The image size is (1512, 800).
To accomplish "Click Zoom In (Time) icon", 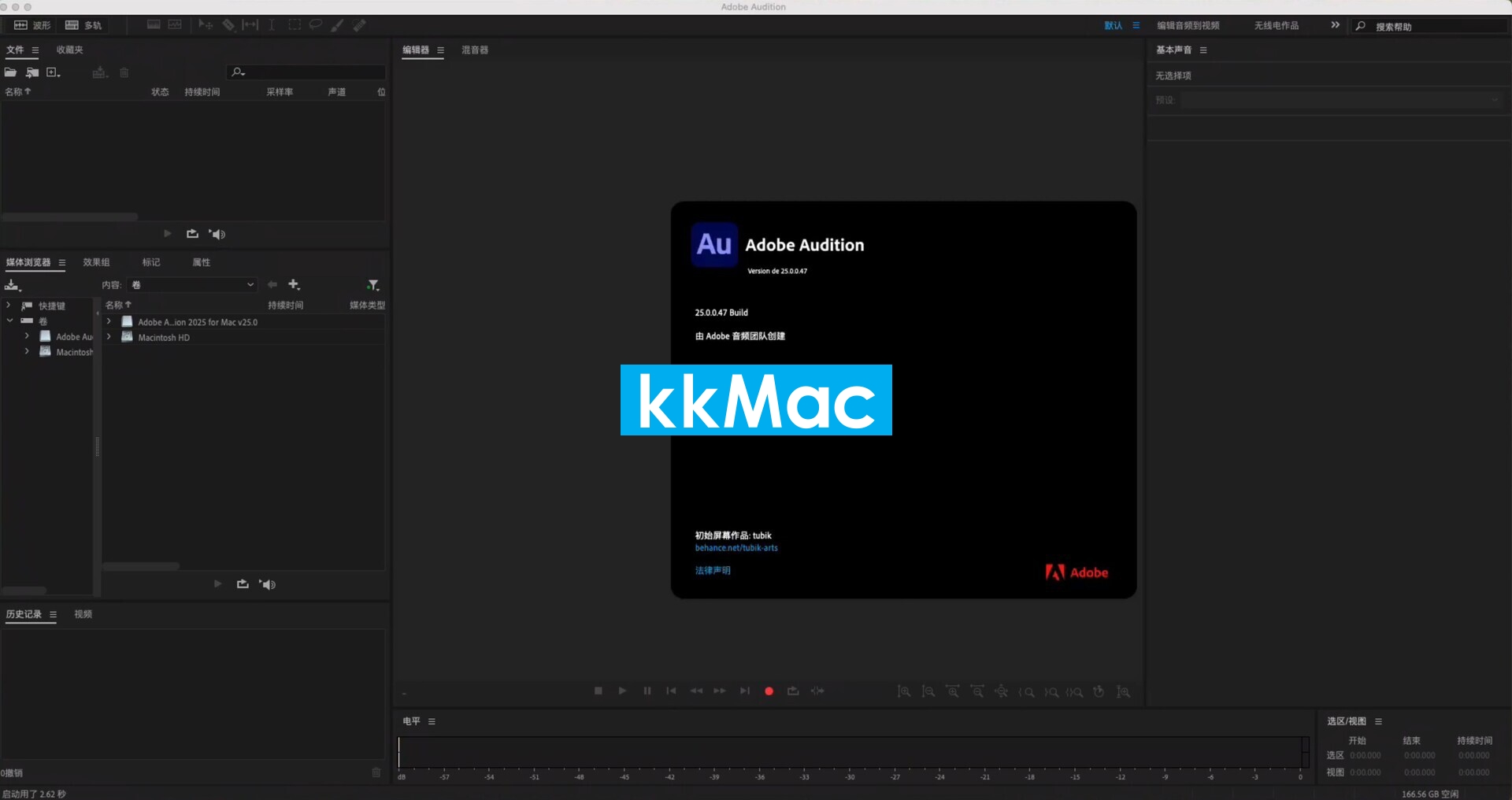I will (953, 691).
